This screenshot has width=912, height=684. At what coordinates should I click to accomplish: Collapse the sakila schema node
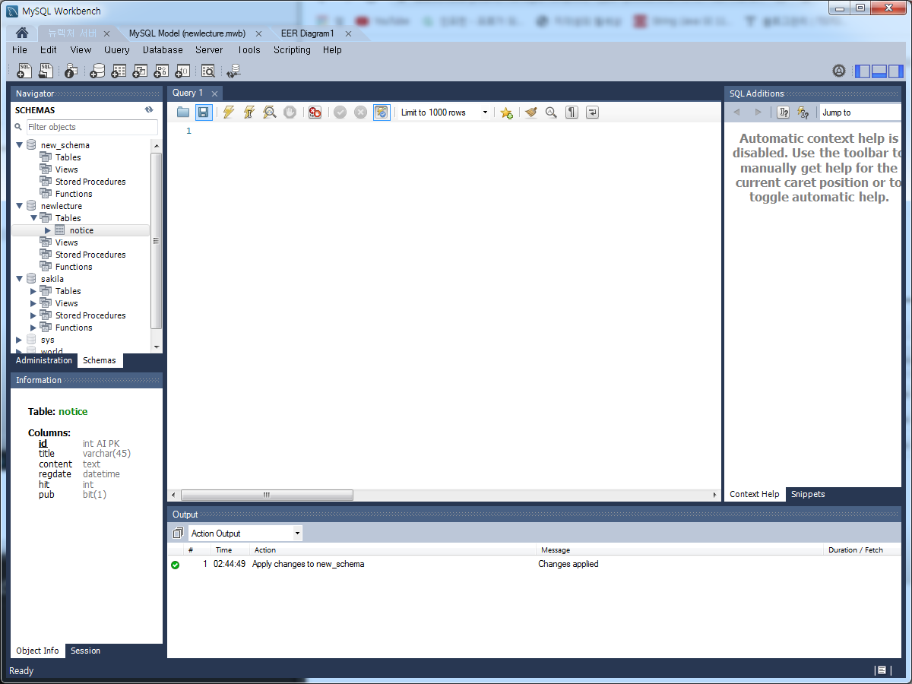[x=20, y=278]
